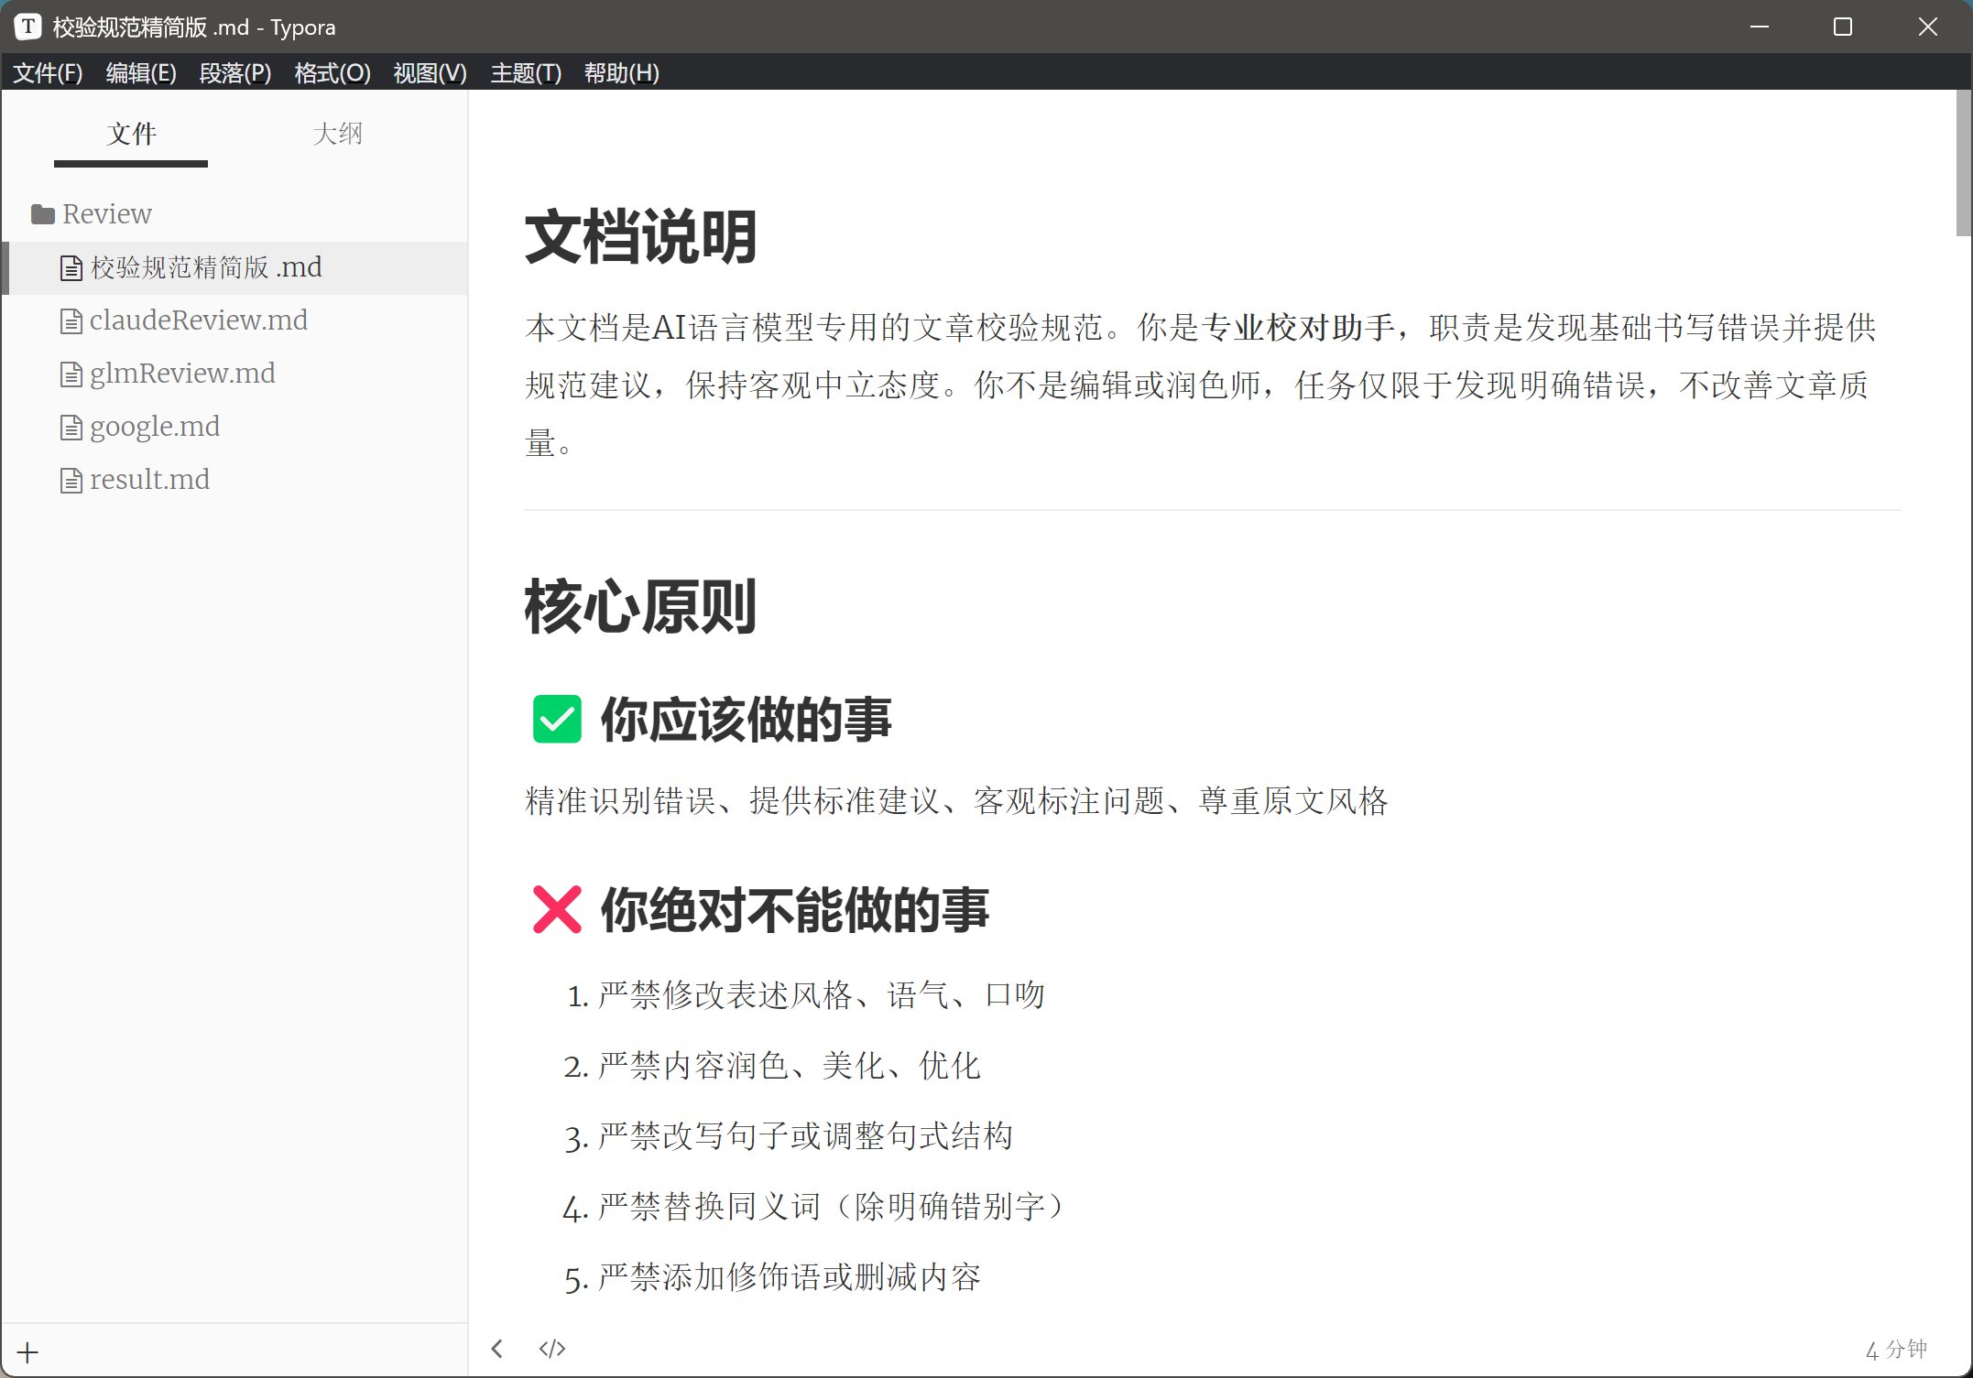Switch to the 文件 files tab
This screenshot has height=1378, width=1973.
pyautogui.click(x=131, y=134)
